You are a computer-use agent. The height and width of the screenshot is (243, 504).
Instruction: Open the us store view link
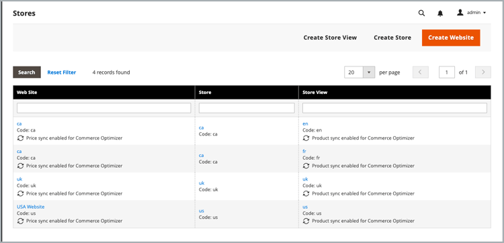(x=305, y=207)
